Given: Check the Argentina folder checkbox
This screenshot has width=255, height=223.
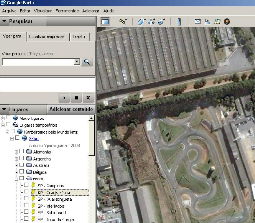Looking at the screenshot, I should point(21,158).
